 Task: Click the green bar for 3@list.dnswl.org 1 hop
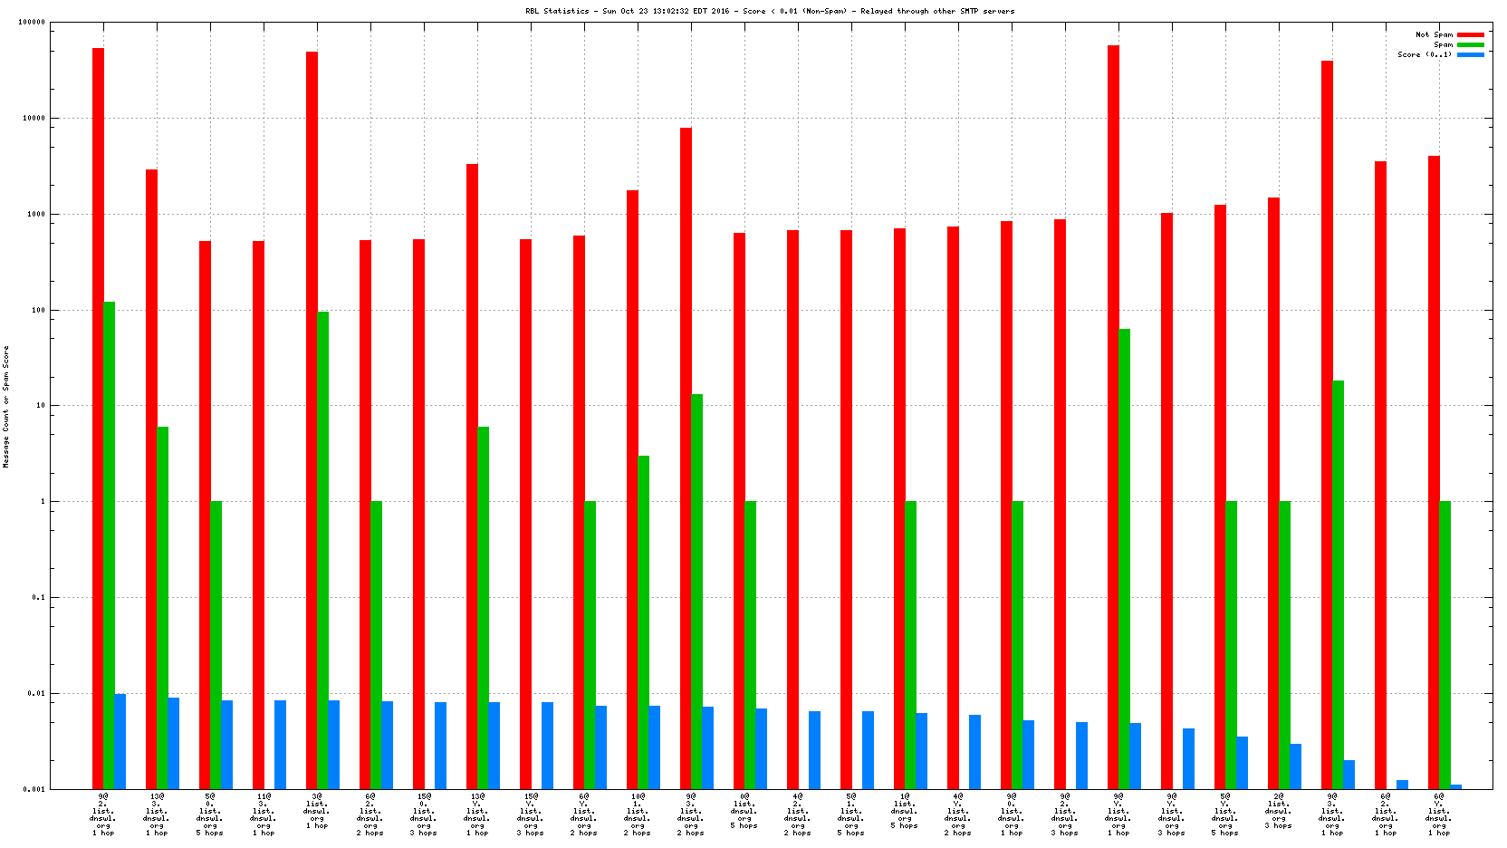tap(322, 550)
